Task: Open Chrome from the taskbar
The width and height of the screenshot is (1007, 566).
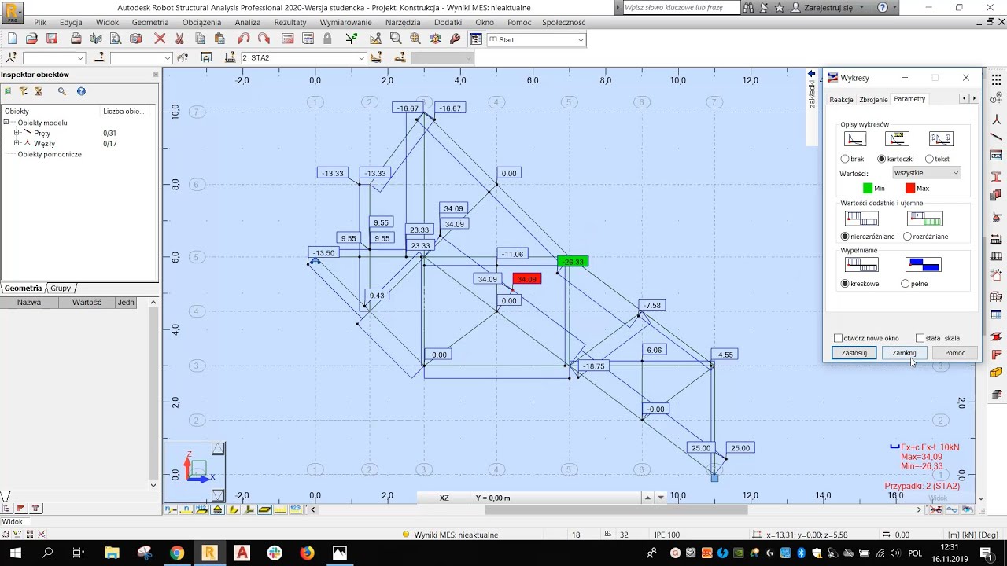Action: [x=176, y=553]
